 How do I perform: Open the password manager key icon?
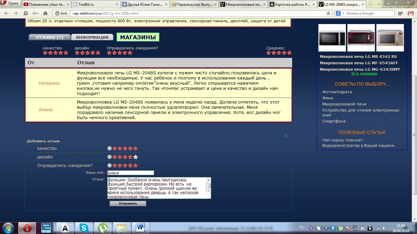35,13
